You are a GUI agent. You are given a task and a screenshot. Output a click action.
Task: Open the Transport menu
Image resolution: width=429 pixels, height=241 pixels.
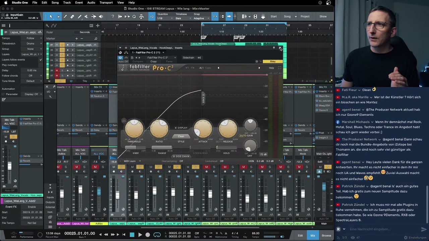pos(106,3)
